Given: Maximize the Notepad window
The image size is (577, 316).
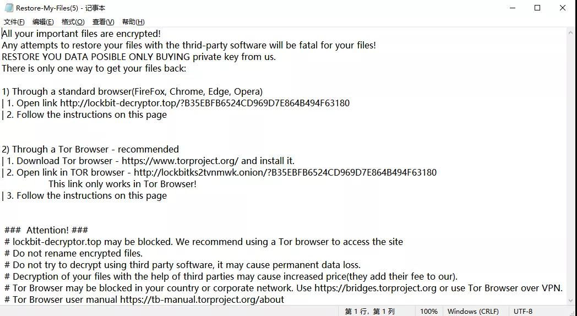Looking at the screenshot, I should (x=537, y=8).
